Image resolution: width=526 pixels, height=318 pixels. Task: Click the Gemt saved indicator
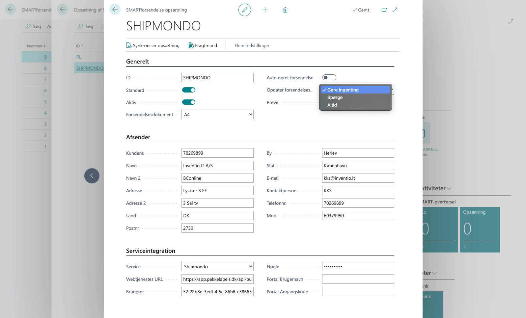pyautogui.click(x=361, y=10)
